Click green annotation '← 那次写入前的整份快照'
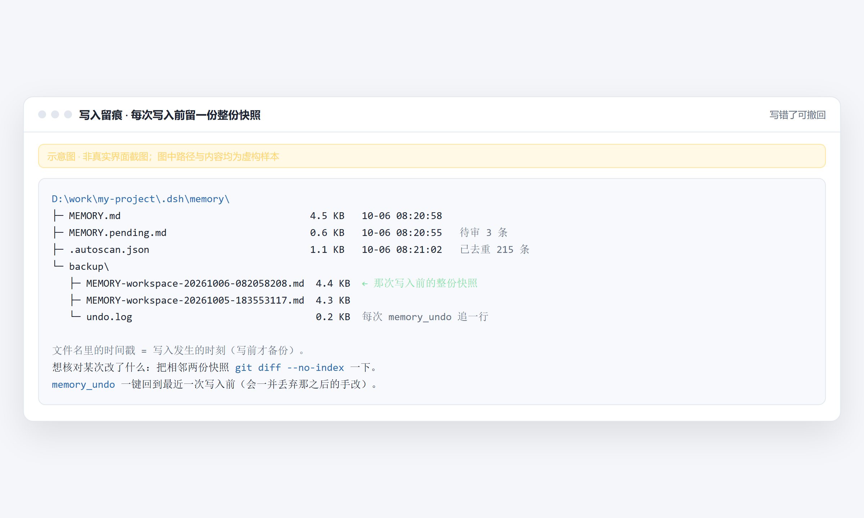Screen dimensions: 864x518 [419, 283]
